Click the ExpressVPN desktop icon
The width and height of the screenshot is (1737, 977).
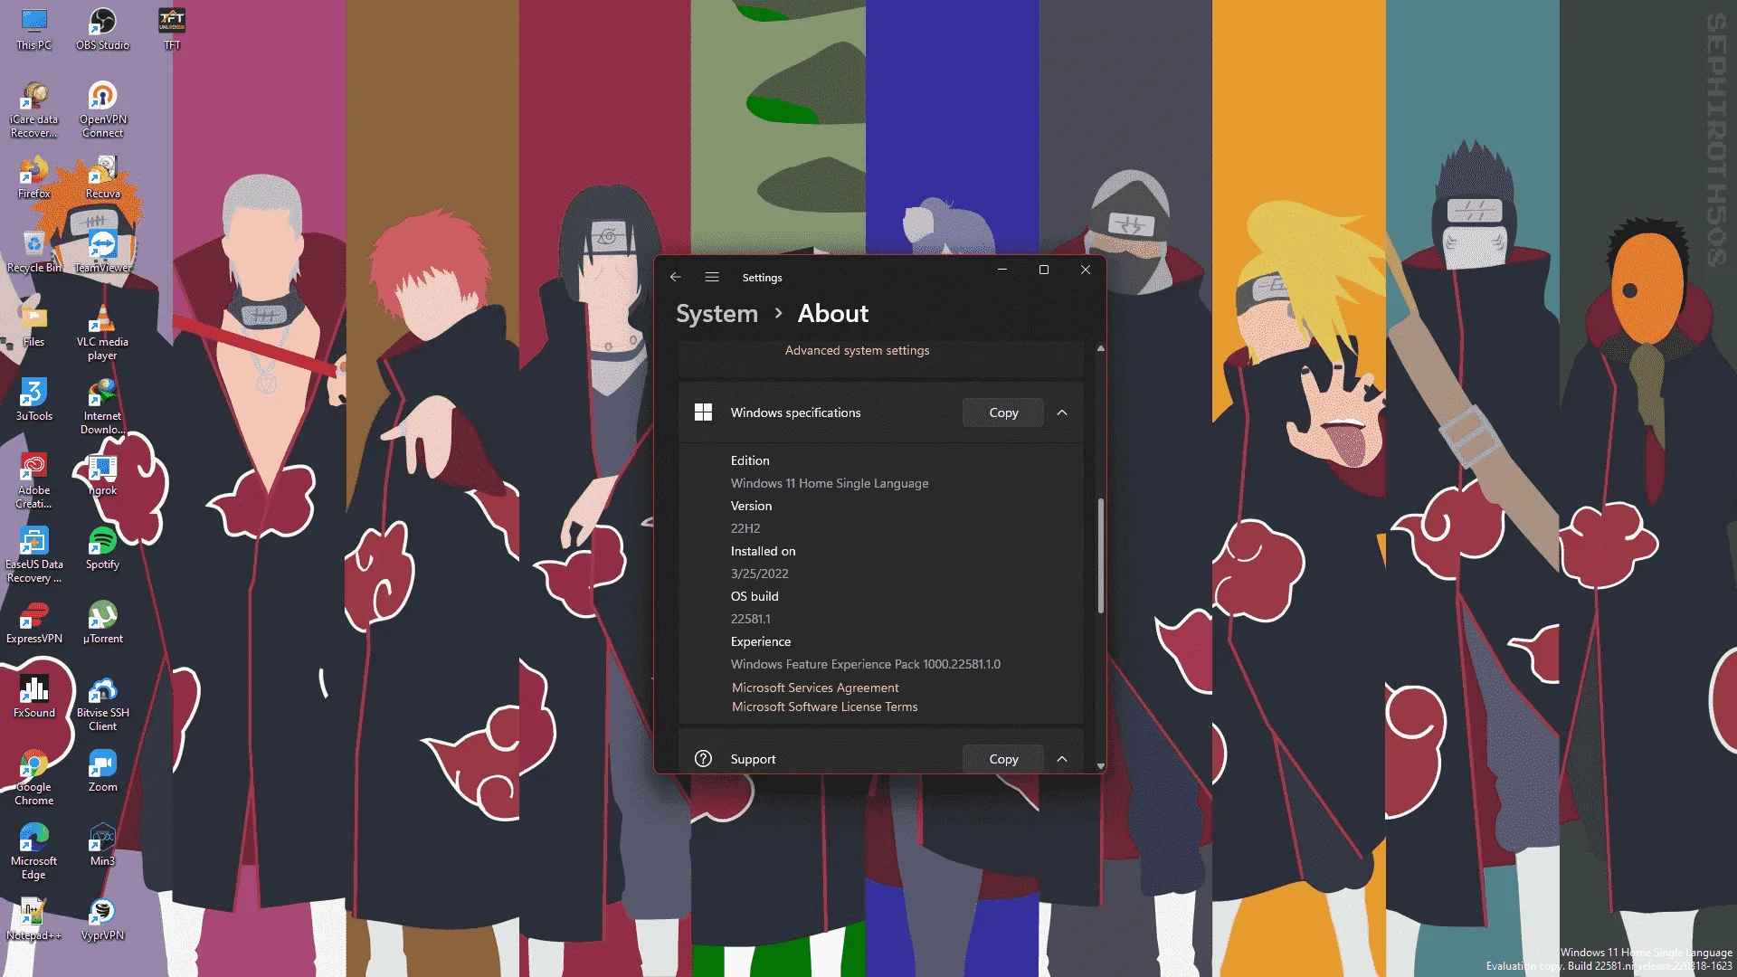[x=33, y=623]
